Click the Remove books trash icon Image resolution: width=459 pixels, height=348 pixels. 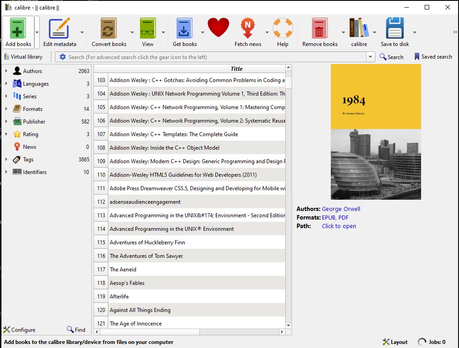point(320,29)
